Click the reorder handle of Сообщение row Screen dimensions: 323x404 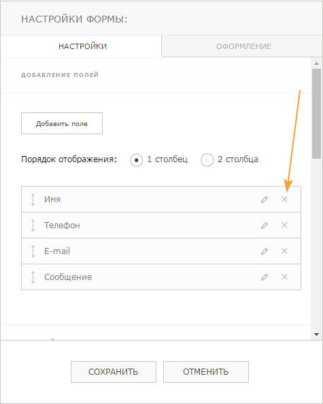[33, 277]
